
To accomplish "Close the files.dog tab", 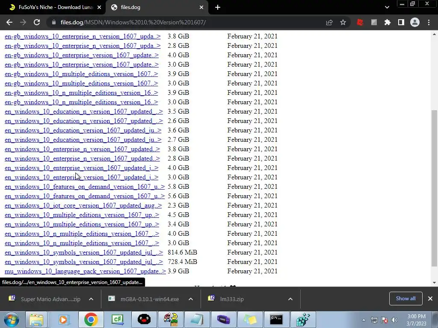I will (x=201, y=7).
